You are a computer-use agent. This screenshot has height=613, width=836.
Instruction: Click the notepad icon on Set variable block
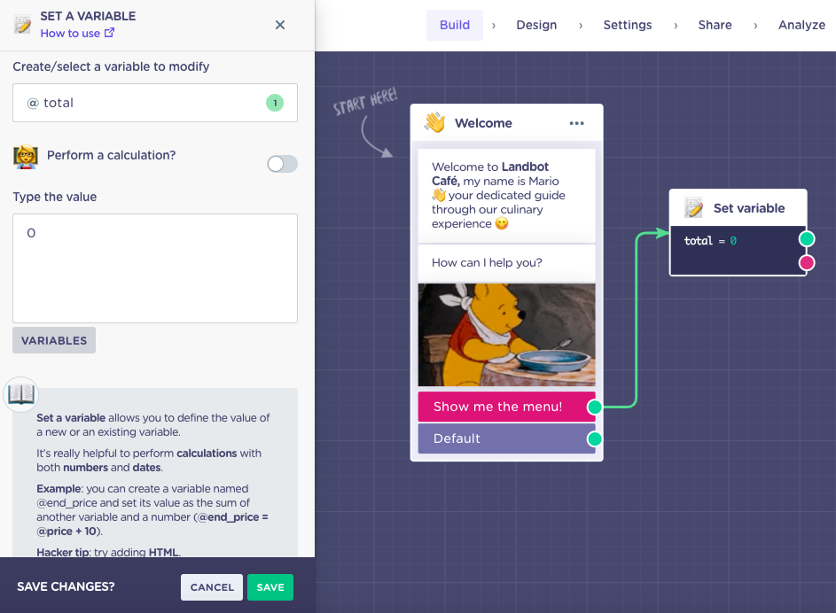pyautogui.click(x=693, y=207)
